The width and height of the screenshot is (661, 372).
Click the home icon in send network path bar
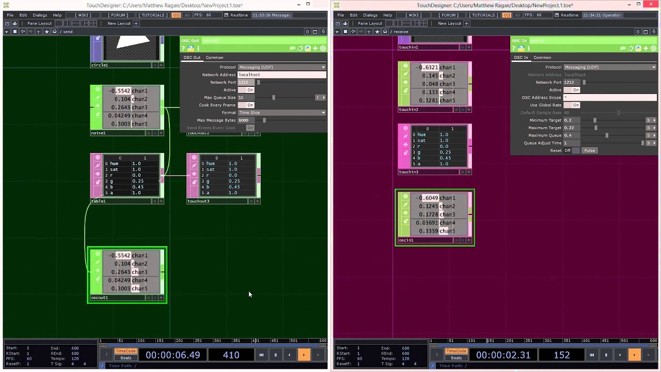54,32
